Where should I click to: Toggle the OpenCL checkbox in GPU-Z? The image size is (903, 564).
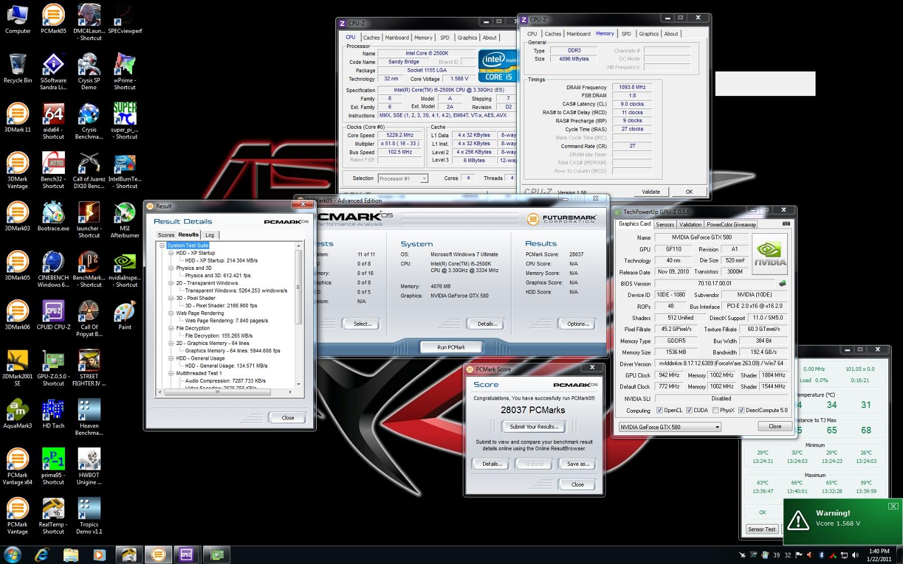pyautogui.click(x=660, y=410)
